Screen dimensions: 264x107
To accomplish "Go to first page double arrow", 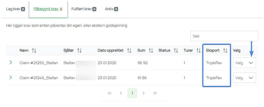I will [x=110, y=93].
